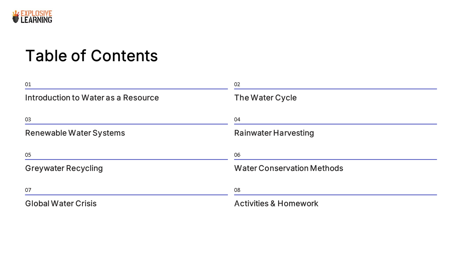Click the Explosive Learning flame head logo icon
Screen dimensions: 462x260
(16, 17)
